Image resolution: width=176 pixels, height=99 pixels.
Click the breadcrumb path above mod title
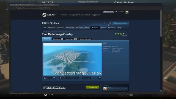coord(56,32)
